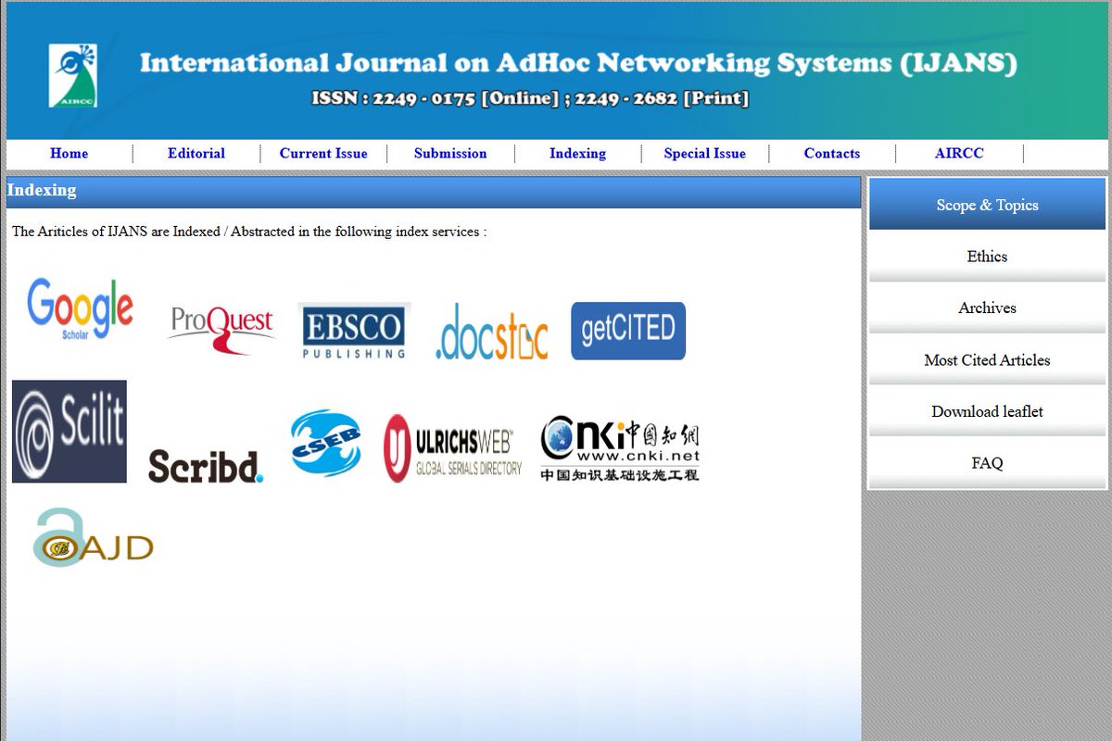This screenshot has height=741, width=1112.
Task: Click the AIRCC peacock logo in header
Action: (73, 75)
